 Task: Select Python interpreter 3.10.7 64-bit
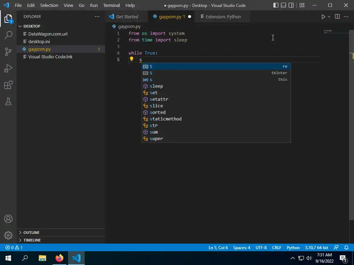317,247
